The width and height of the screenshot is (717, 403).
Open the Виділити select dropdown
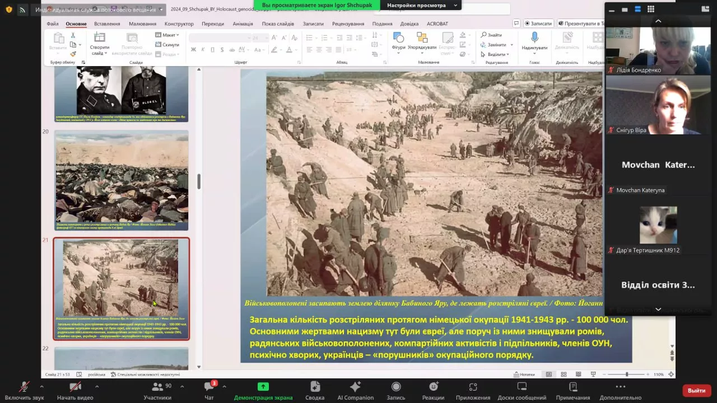tap(495, 54)
